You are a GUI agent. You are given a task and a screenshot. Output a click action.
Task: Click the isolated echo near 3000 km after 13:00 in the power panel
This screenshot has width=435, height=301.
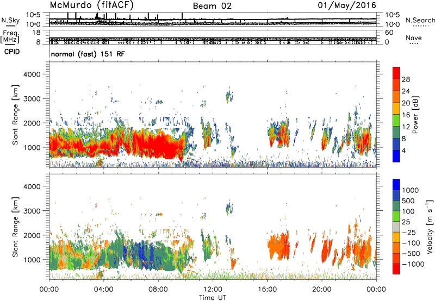pyautogui.click(x=229, y=96)
